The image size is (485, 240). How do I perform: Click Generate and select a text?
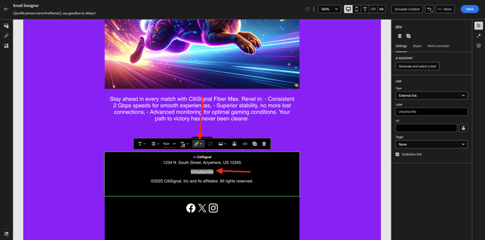tap(417, 66)
